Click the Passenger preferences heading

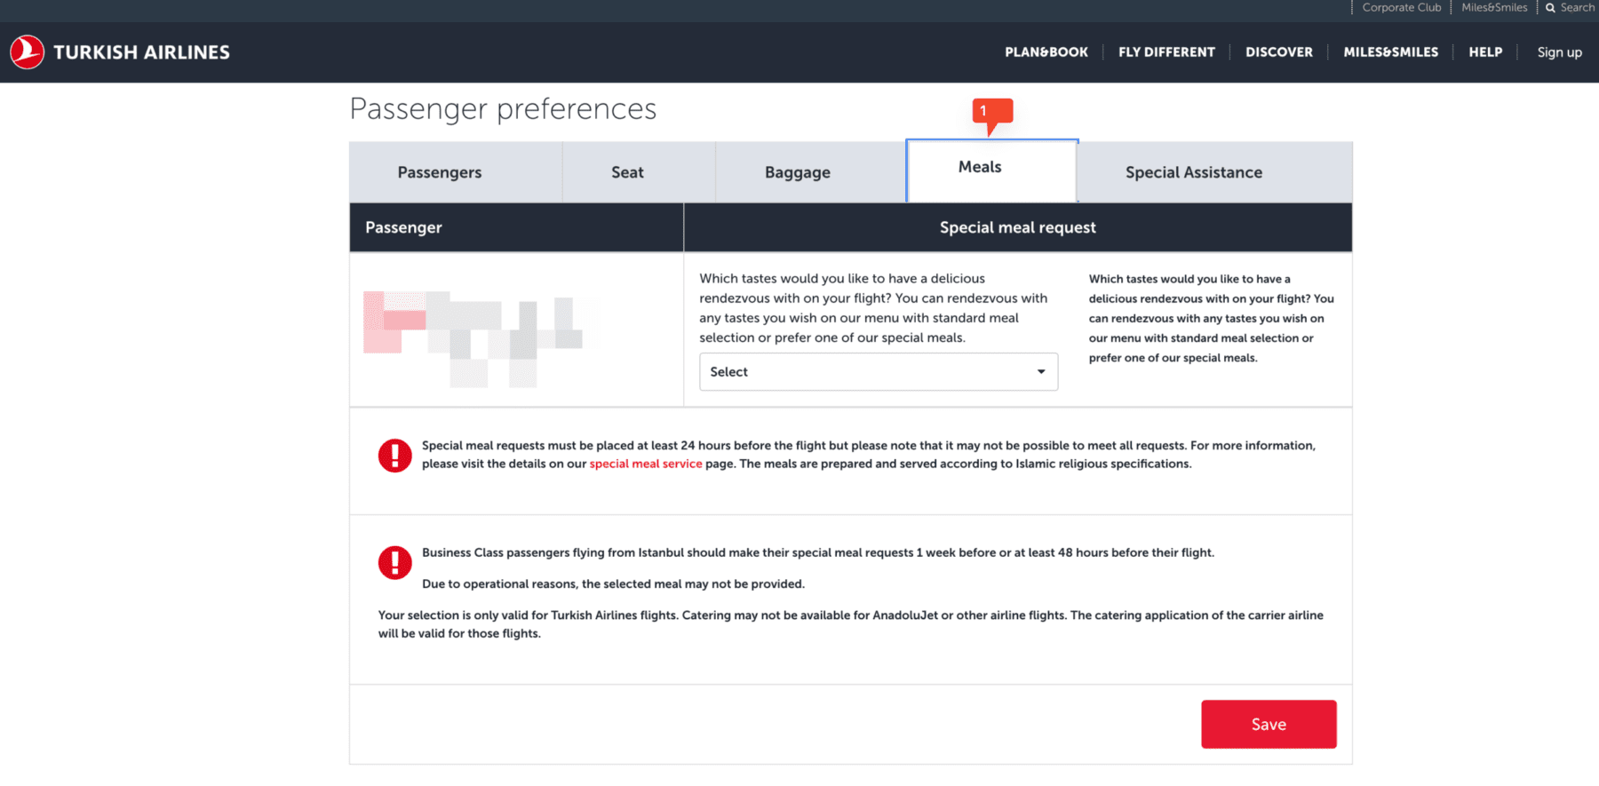pos(503,109)
